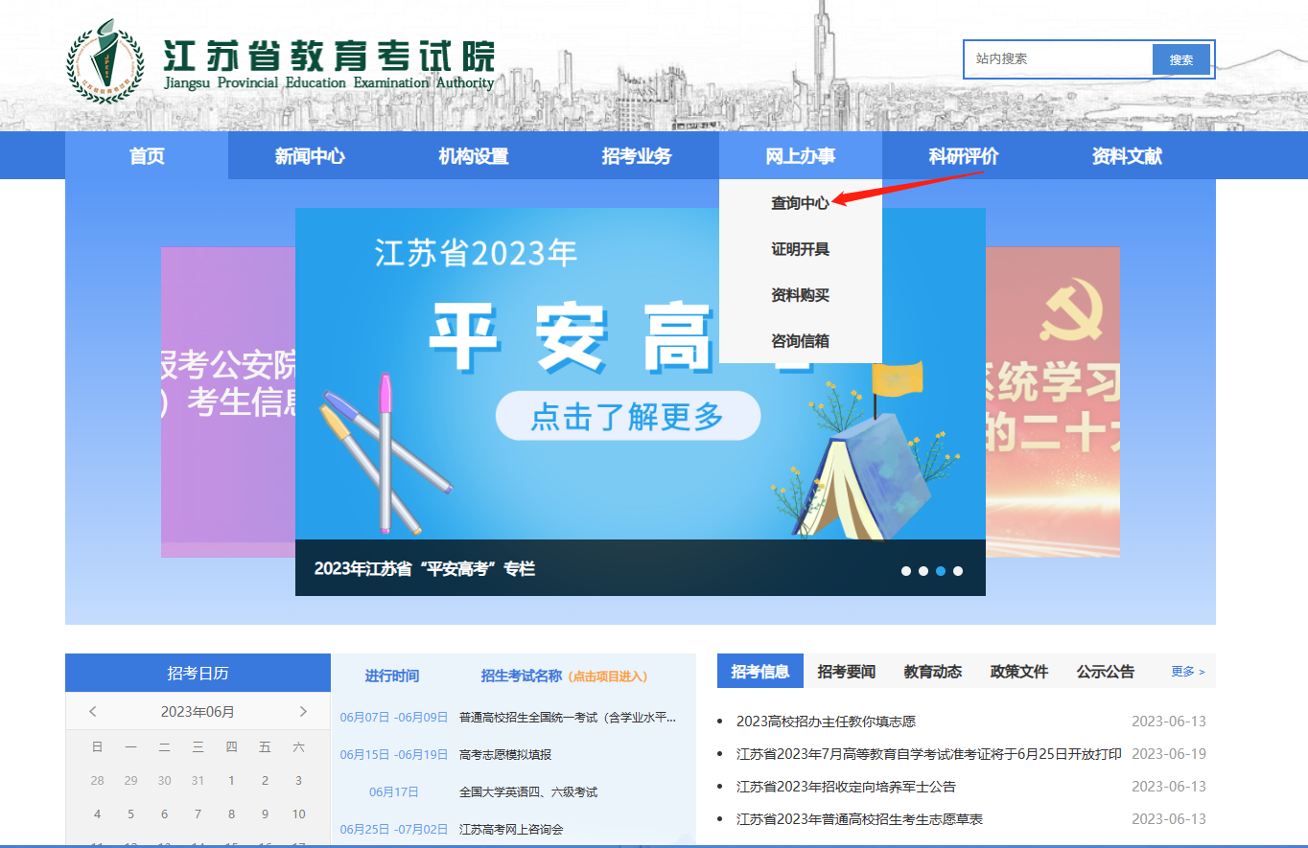Select calendar date 4

point(97,814)
